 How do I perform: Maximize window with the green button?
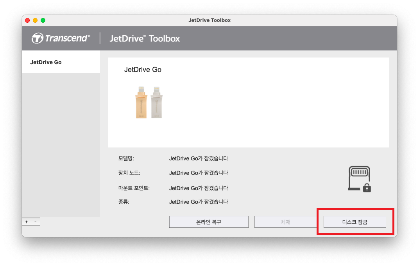click(43, 20)
